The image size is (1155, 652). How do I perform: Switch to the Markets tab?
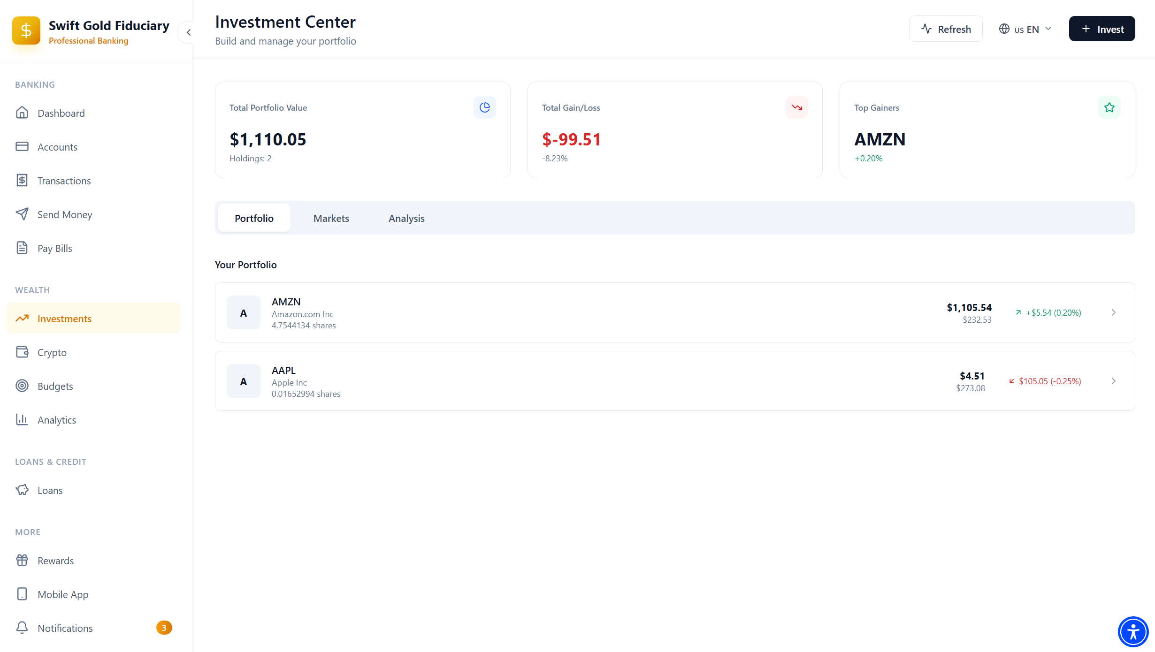click(x=331, y=218)
